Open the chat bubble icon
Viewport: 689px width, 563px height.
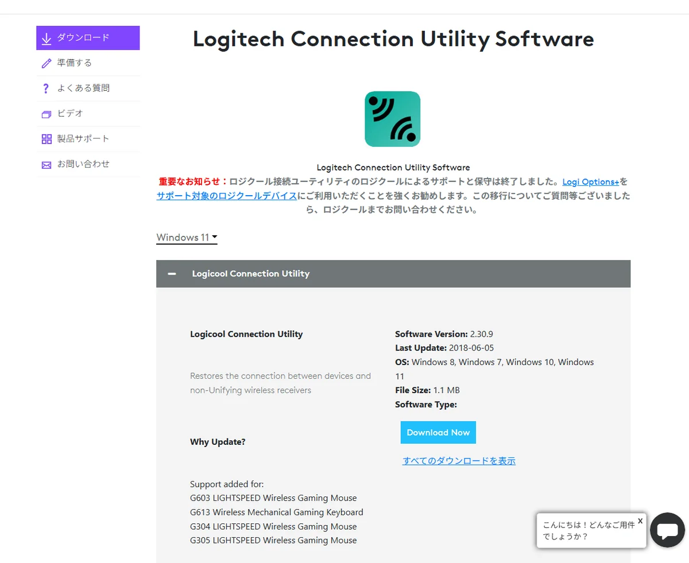coord(667,530)
